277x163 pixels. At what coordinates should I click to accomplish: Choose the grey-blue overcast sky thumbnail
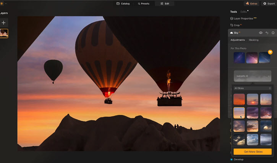[x=266, y=139]
